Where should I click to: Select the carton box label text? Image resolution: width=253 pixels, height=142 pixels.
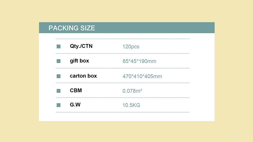pyautogui.click(x=83, y=76)
